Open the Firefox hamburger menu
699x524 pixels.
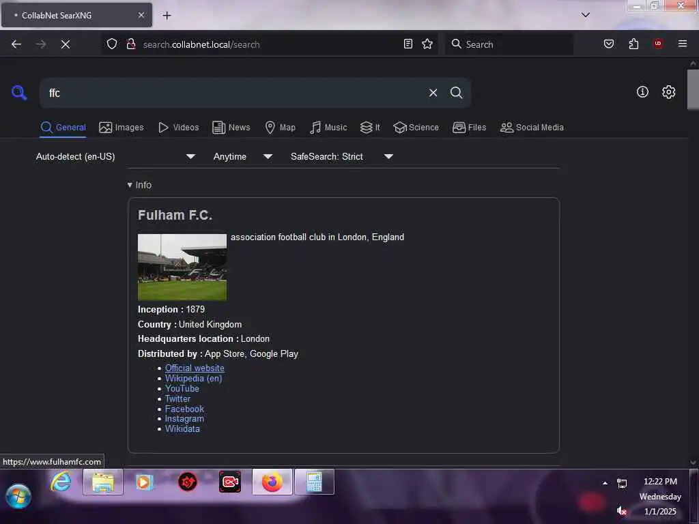(683, 44)
